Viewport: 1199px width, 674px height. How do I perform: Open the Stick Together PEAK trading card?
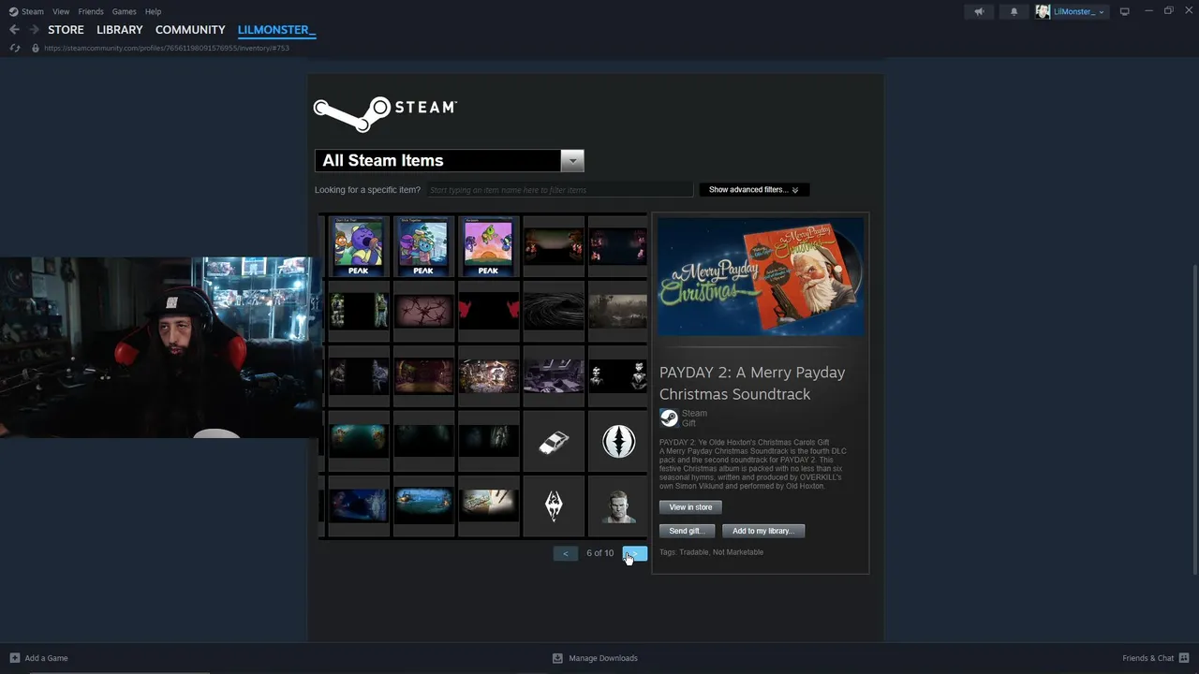[423, 246]
